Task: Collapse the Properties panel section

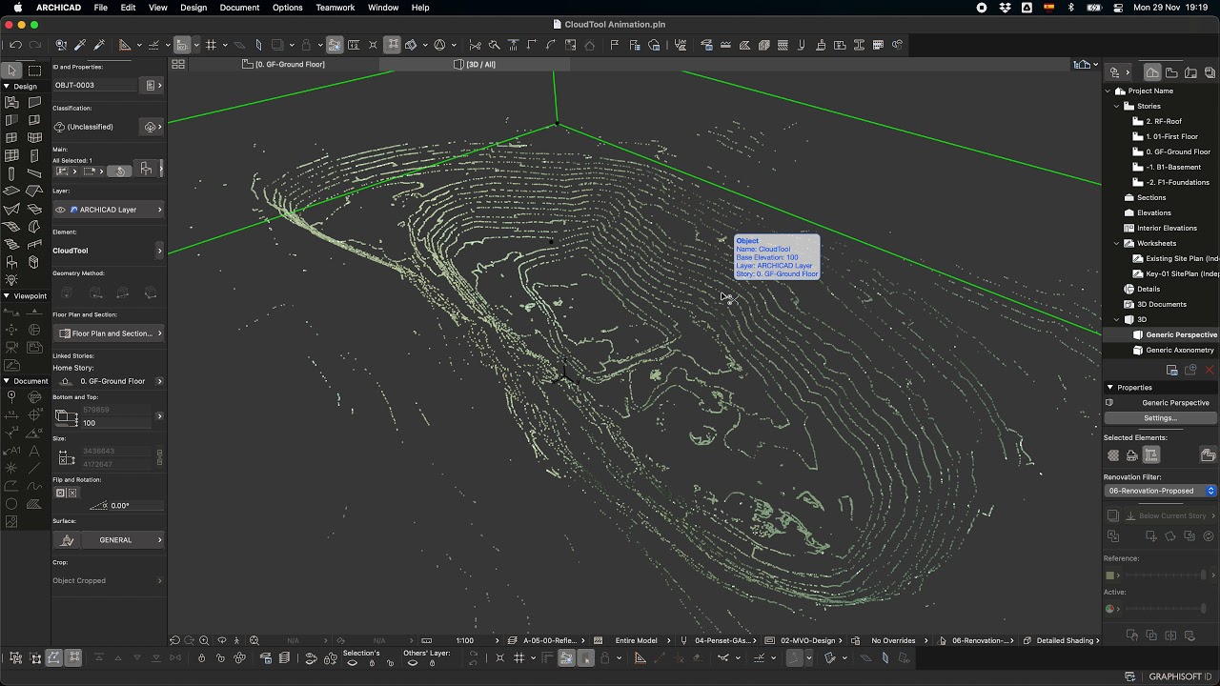Action: tap(1110, 388)
